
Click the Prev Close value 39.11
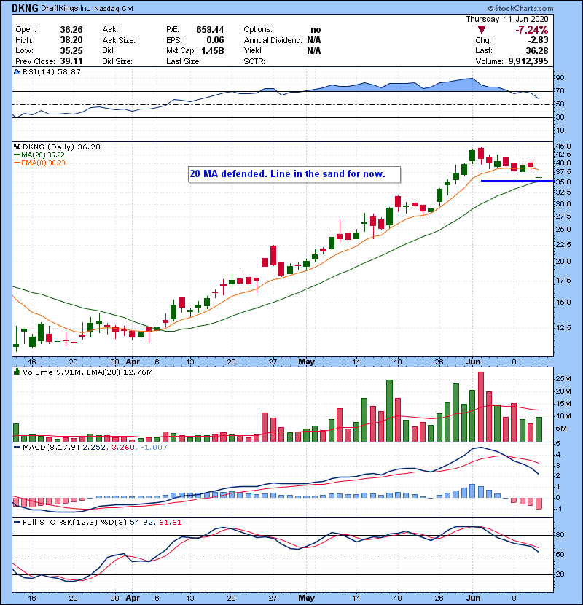71,61
